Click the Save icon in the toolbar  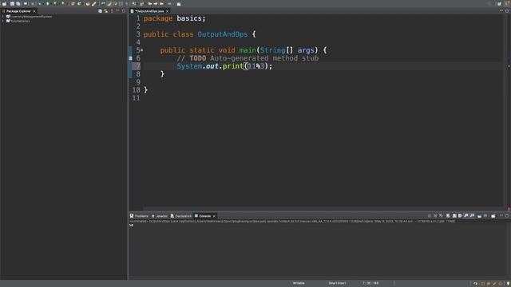tap(12, 3)
